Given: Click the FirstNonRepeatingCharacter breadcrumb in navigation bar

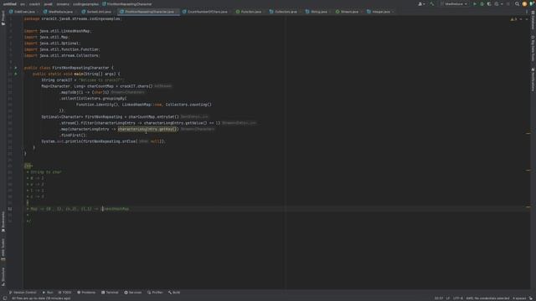Looking at the screenshot, I should pyautogui.click(x=126, y=4).
